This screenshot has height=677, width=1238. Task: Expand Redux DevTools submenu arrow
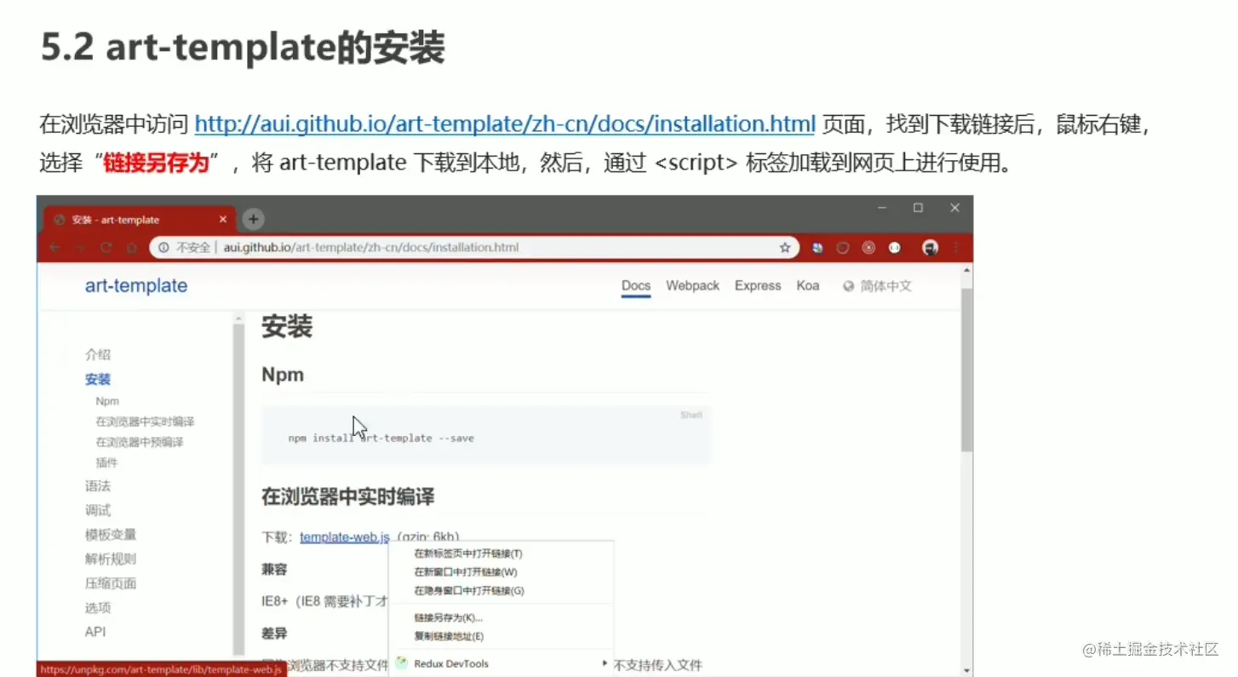coord(605,663)
